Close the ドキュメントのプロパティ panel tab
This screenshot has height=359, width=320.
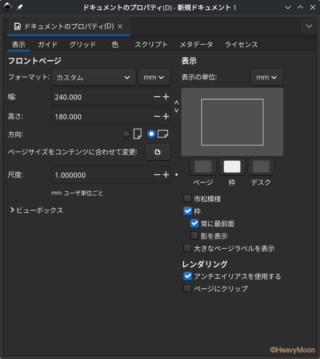tap(120, 27)
